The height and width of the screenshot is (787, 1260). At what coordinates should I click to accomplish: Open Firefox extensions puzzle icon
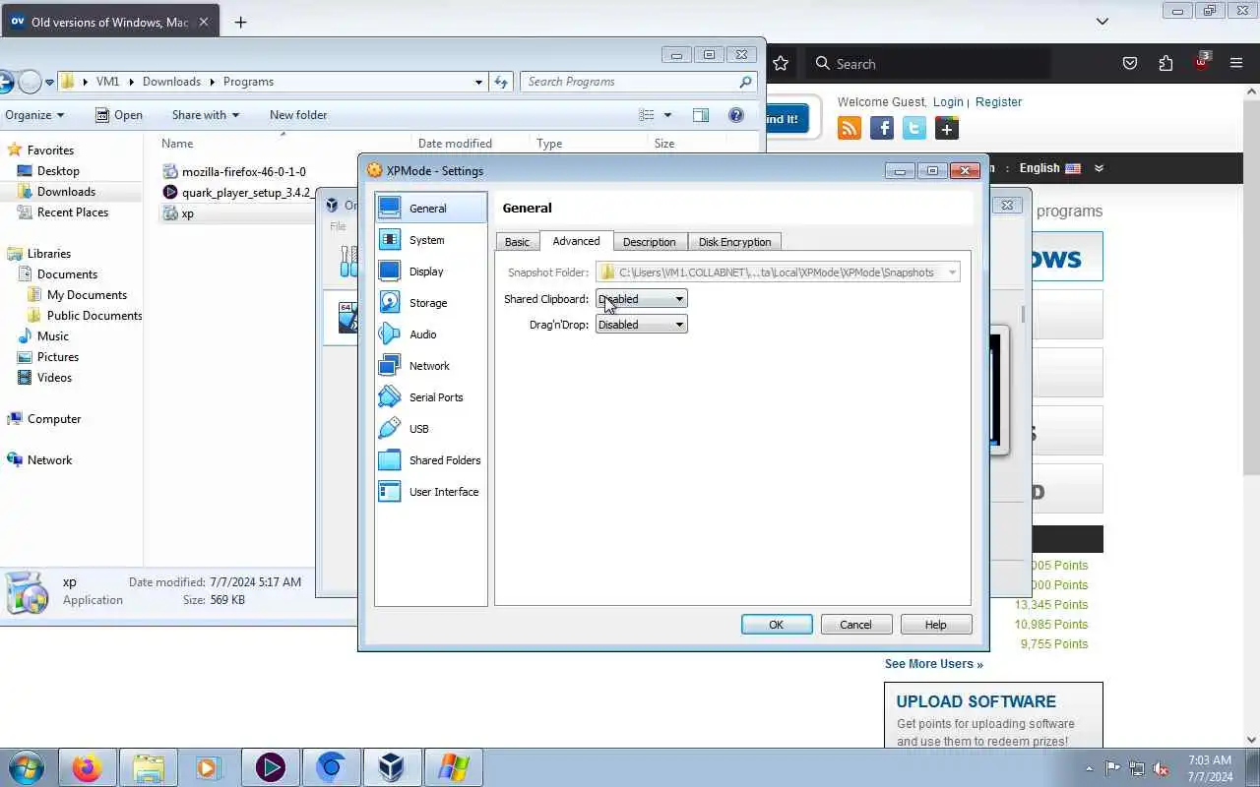click(1165, 63)
